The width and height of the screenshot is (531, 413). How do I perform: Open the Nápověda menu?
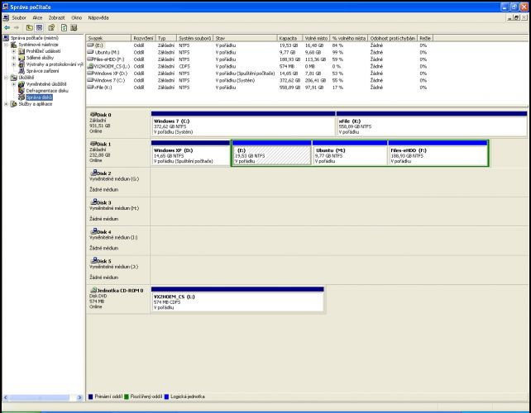[x=98, y=17]
